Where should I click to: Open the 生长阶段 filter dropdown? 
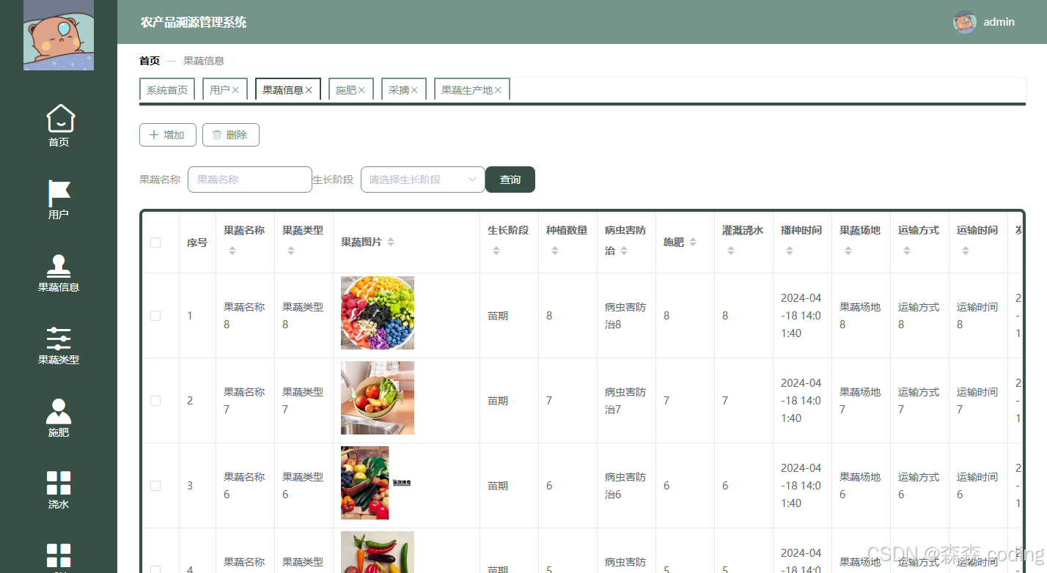(423, 180)
